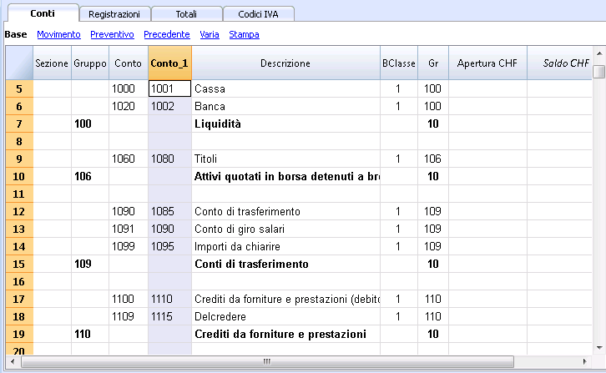Select the highlighted Conto_1 column header

click(169, 63)
